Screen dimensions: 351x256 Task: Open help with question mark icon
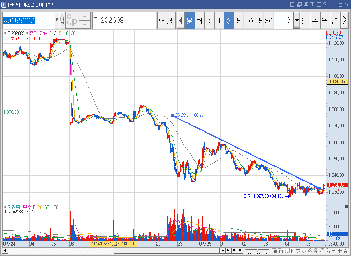(325, 5)
